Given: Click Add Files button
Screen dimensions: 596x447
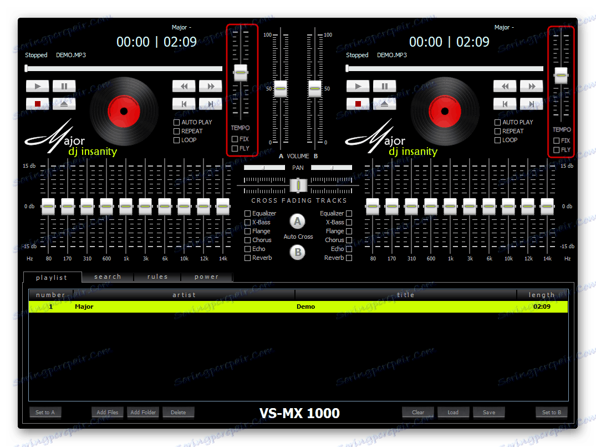Looking at the screenshot, I should pyautogui.click(x=108, y=413).
